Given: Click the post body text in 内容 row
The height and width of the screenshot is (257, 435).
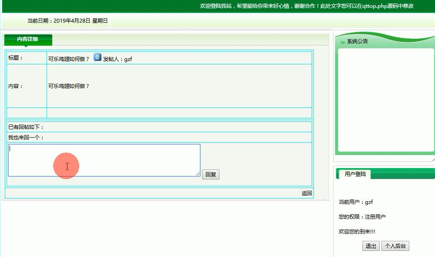Looking at the screenshot, I should [69, 86].
